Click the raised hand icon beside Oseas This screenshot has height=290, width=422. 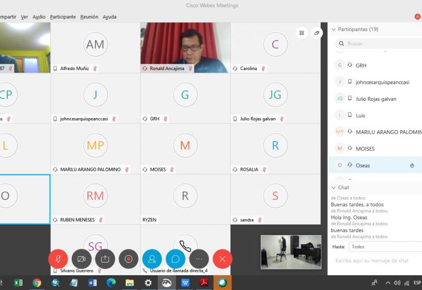pyautogui.click(x=412, y=166)
